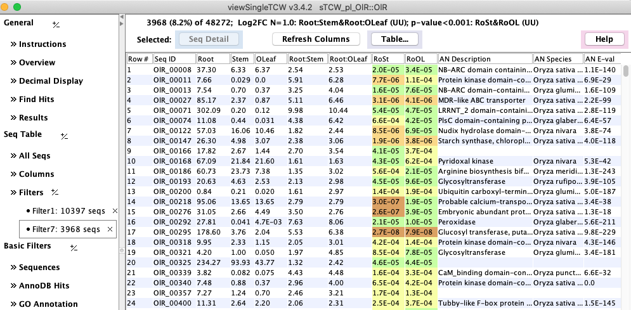This screenshot has width=631, height=310.
Task: Click the orange RoSt cell for OIR_00295
Action: (388, 232)
